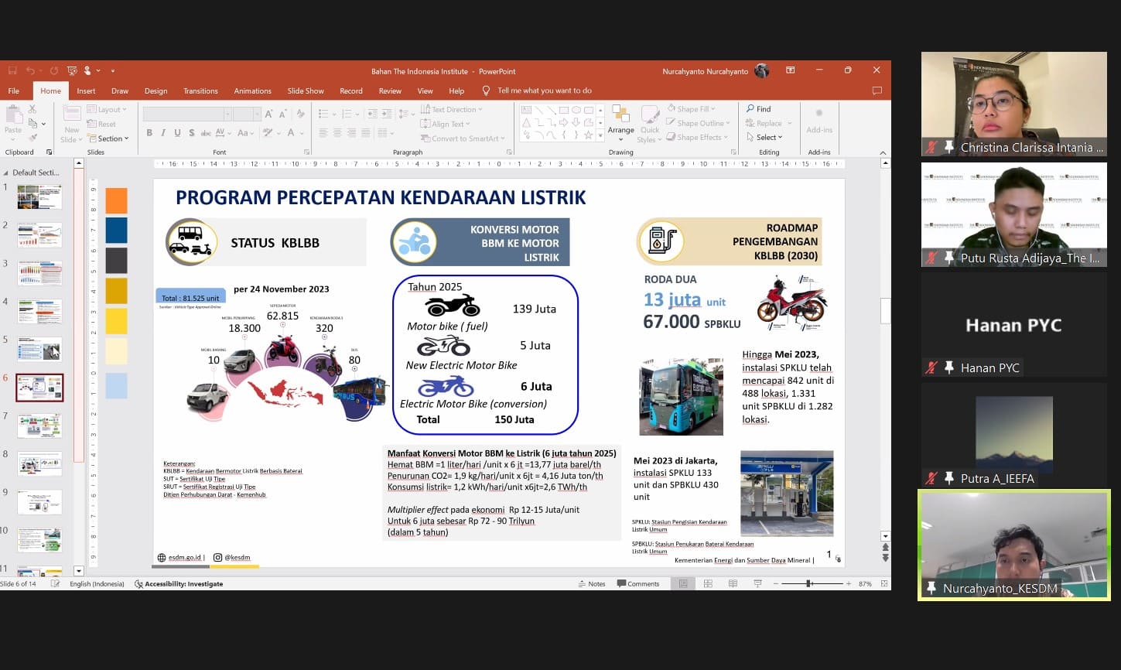Toggle the Notes pane in status bar
Screen dimensions: 1121x670
click(x=591, y=583)
